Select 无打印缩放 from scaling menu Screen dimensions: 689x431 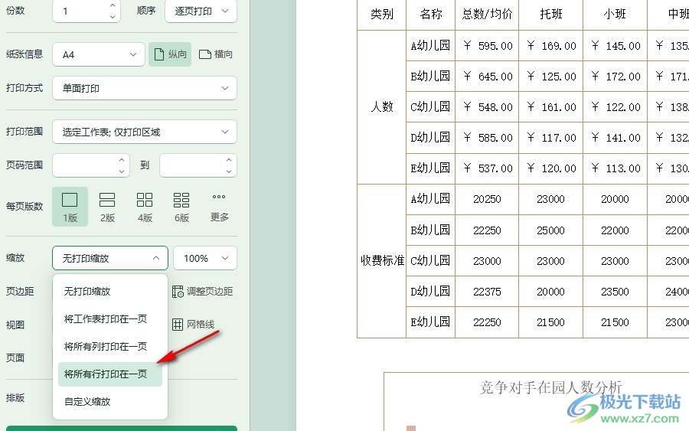coord(109,291)
